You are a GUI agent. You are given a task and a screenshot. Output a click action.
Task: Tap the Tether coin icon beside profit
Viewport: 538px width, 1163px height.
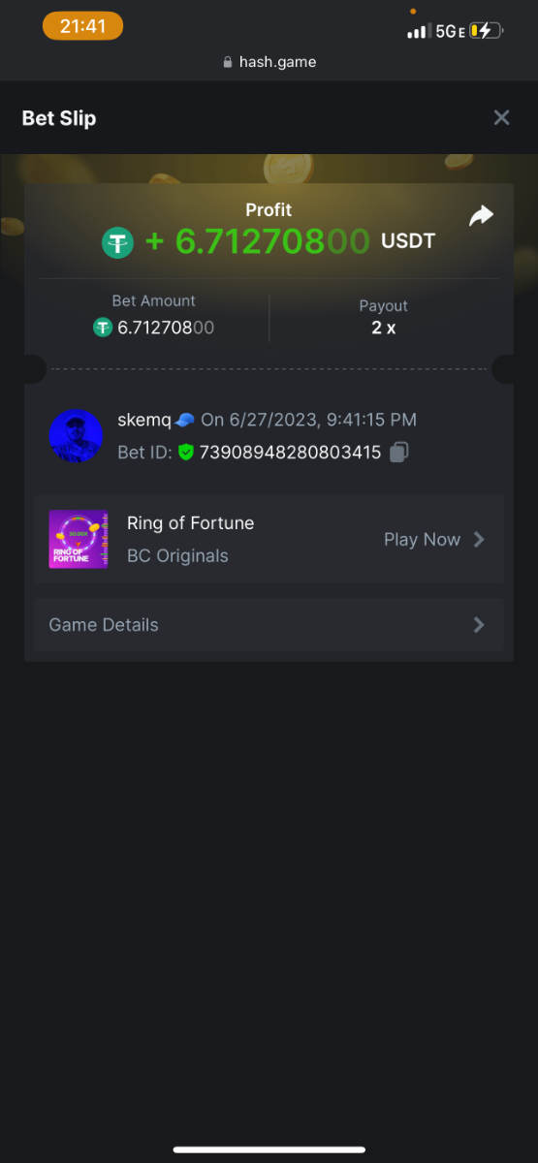[x=117, y=242]
